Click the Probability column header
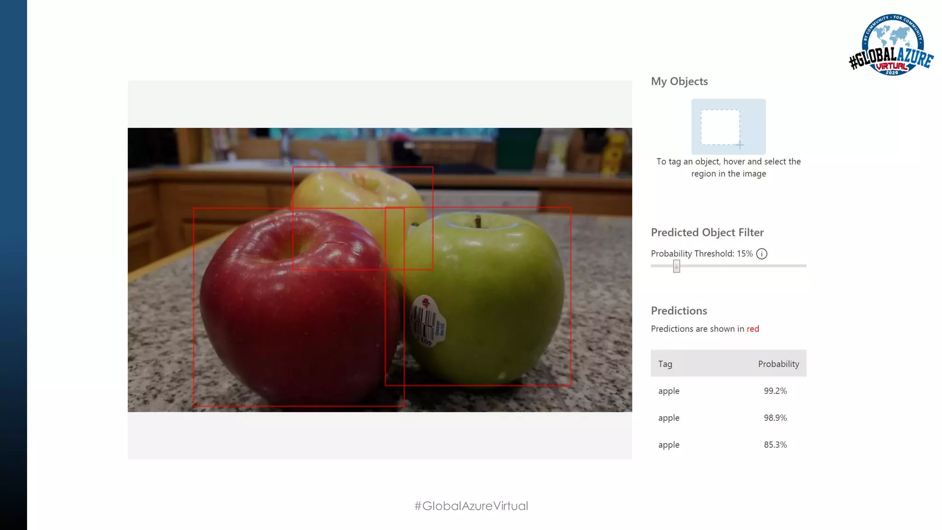The height and width of the screenshot is (530, 942). (x=778, y=364)
